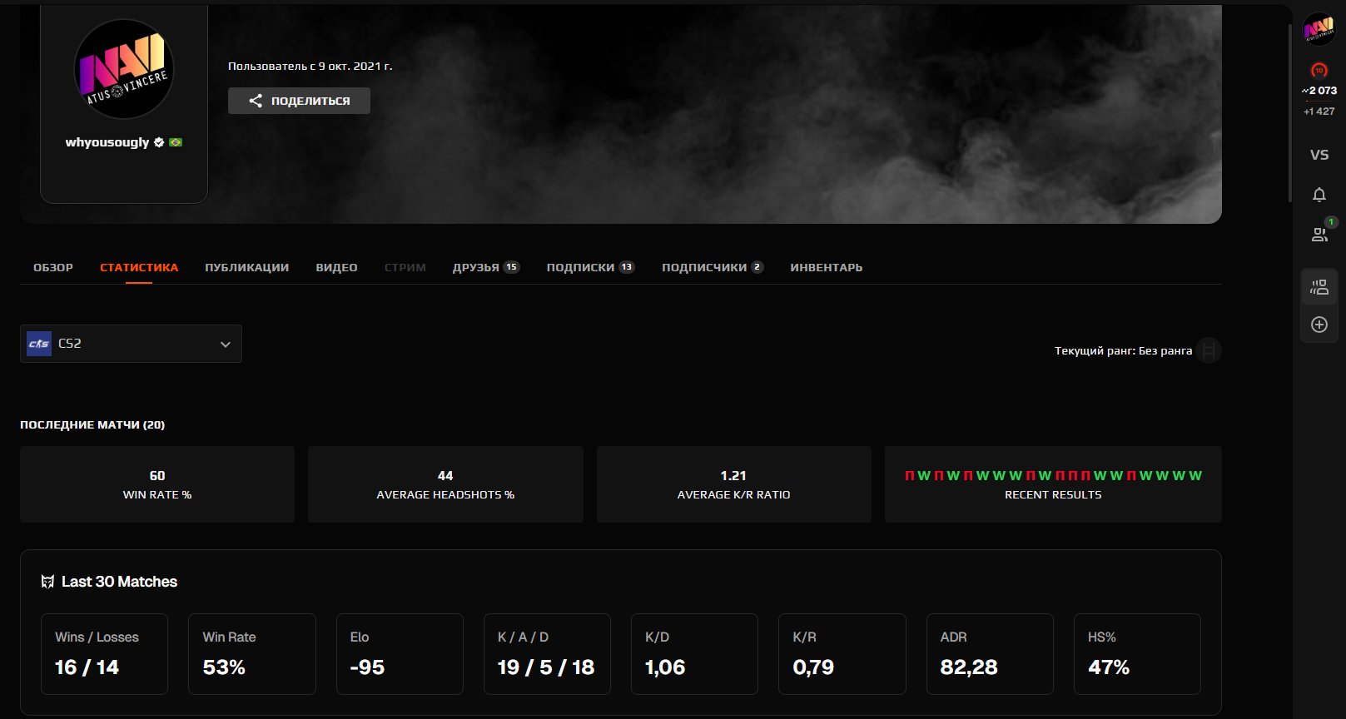Click the red level 10 skill badge

coord(1319,70)
